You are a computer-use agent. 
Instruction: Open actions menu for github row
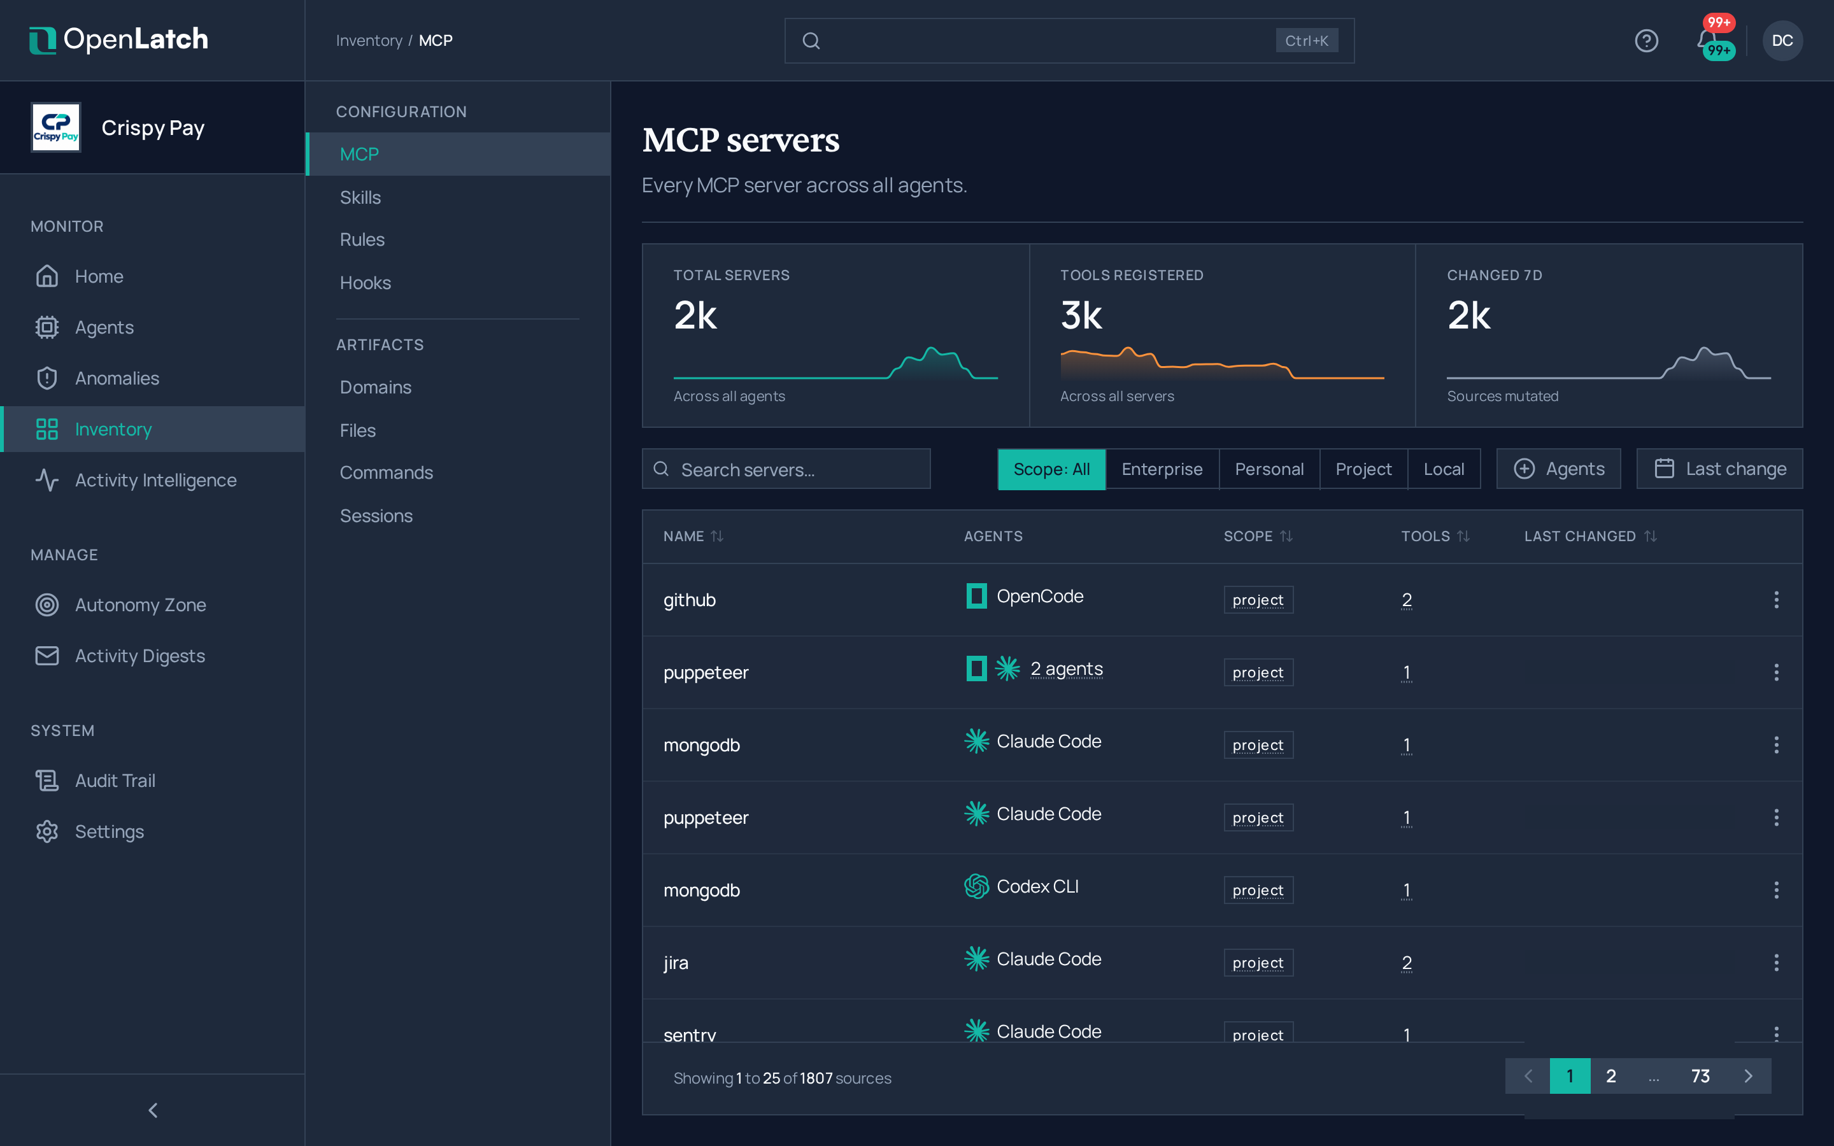coord(1775,600)
